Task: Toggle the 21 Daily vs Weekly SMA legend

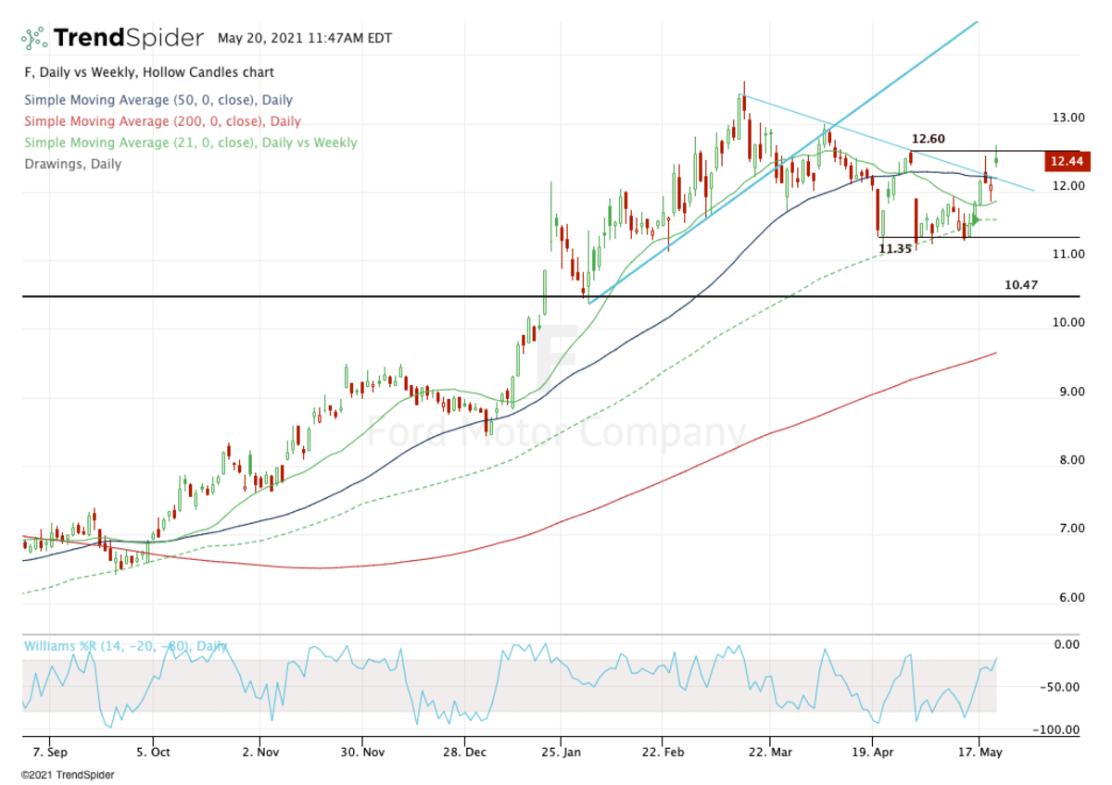Action: (x=190, y=143)
